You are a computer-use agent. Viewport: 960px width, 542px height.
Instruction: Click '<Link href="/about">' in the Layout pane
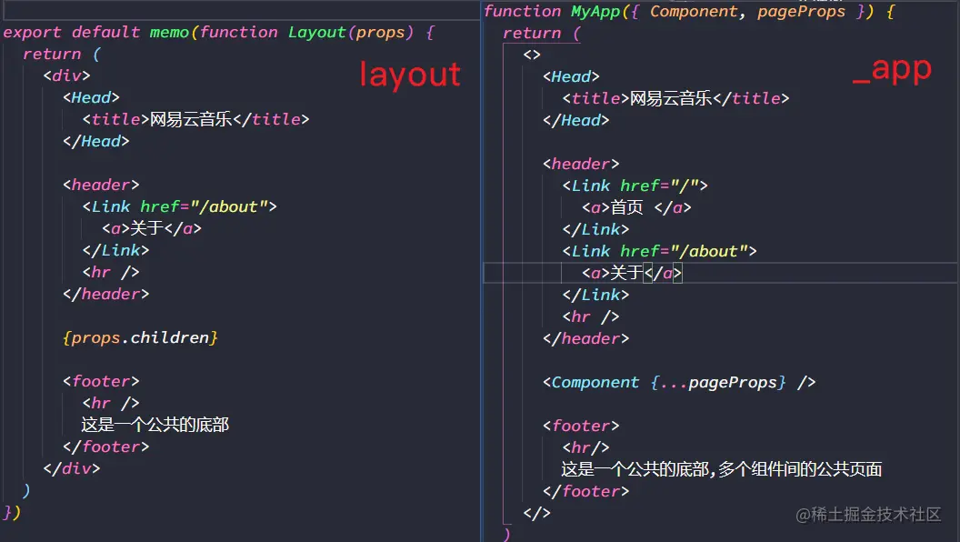click(x=179, y=206)
